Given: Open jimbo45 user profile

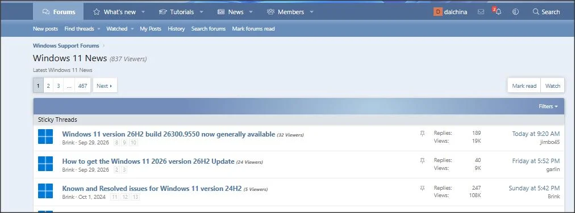Looking at the screenshot, I should (549, 142).
